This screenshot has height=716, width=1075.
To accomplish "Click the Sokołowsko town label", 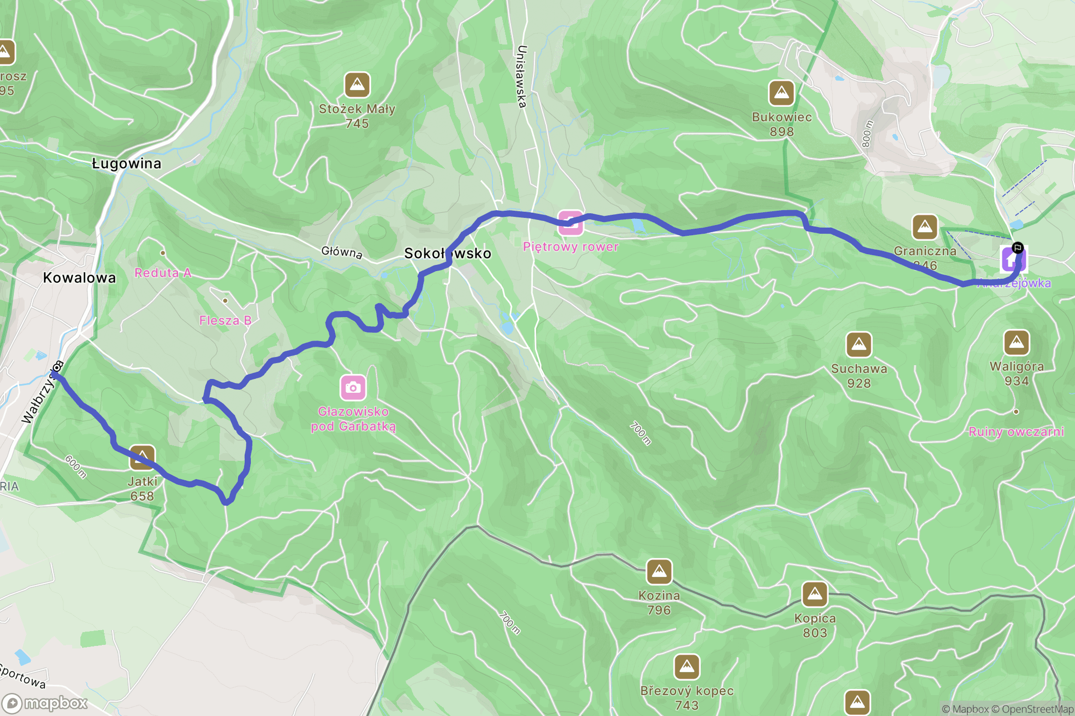I will click(x=447, y=253).
